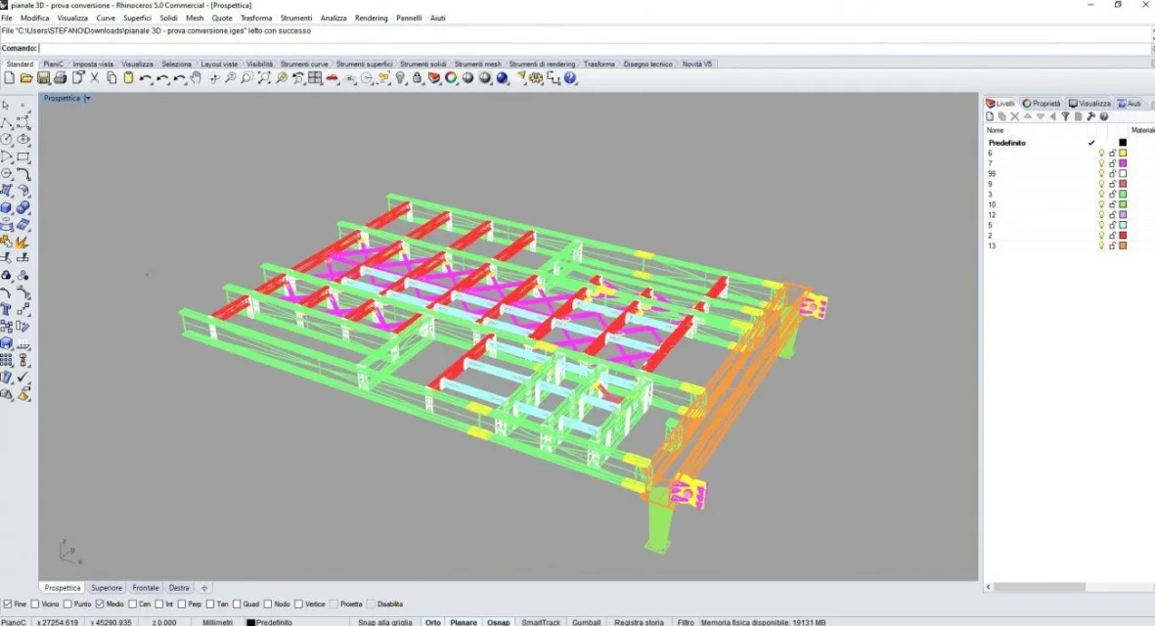Select the Pan hand tool
Image resolution: width=1155 pixels, height=626 pixels.
click(x=197, y=78)
